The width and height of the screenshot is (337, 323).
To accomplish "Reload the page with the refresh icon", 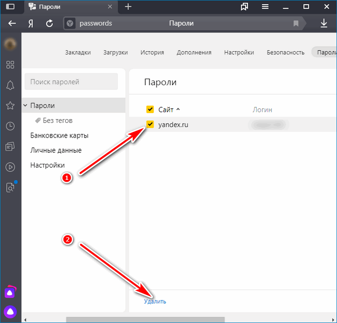I will (x=49, y=24).
